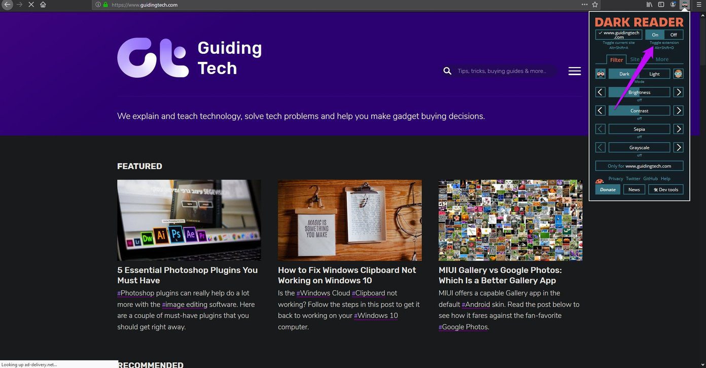
Task: Increase Contrast with the right arrow
Action: point(679,111)
